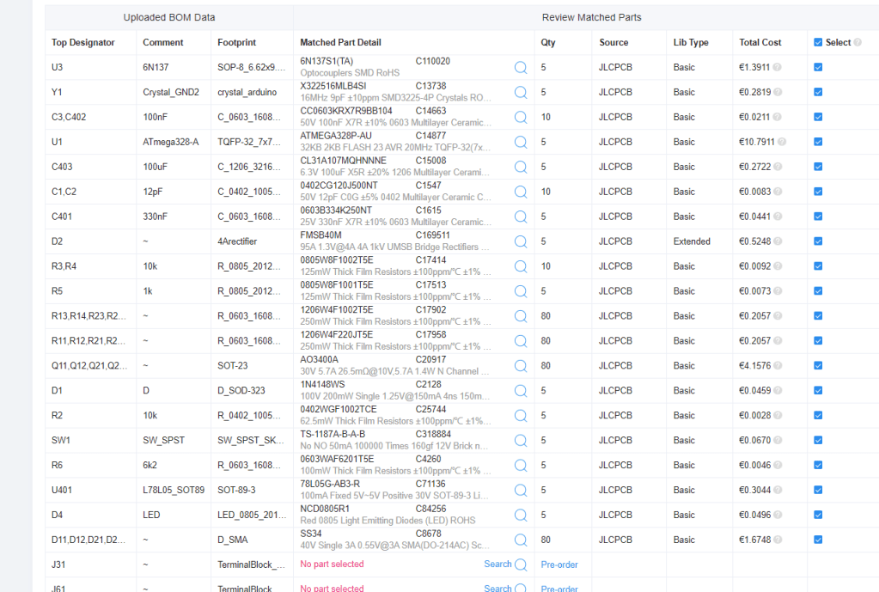Open part search for FMSB40M rectifier
This screenshot has width=879, height=592.
(521, 241)
